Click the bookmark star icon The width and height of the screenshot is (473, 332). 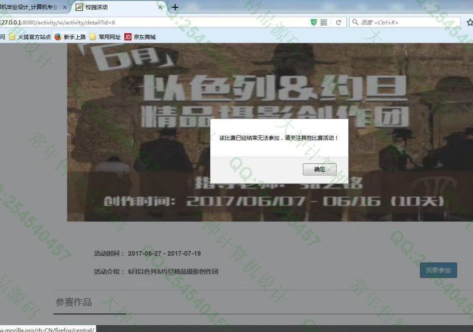tap(469, 22)
